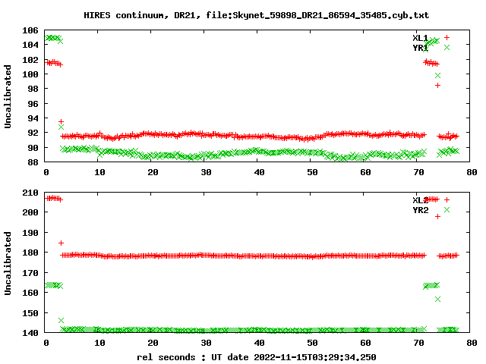Click the y-axis tick label 92
This screenshot has height=364, width=486.
pos(33,133)
